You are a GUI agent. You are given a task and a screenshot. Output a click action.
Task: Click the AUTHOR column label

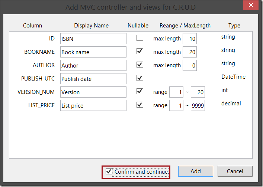44,65
